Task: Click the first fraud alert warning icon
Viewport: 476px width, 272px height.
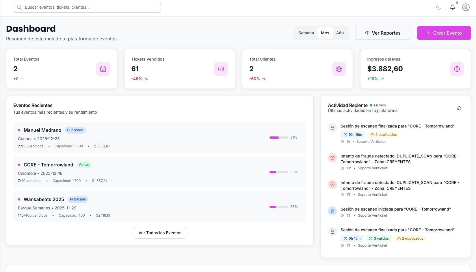Action: pos(332,158)
